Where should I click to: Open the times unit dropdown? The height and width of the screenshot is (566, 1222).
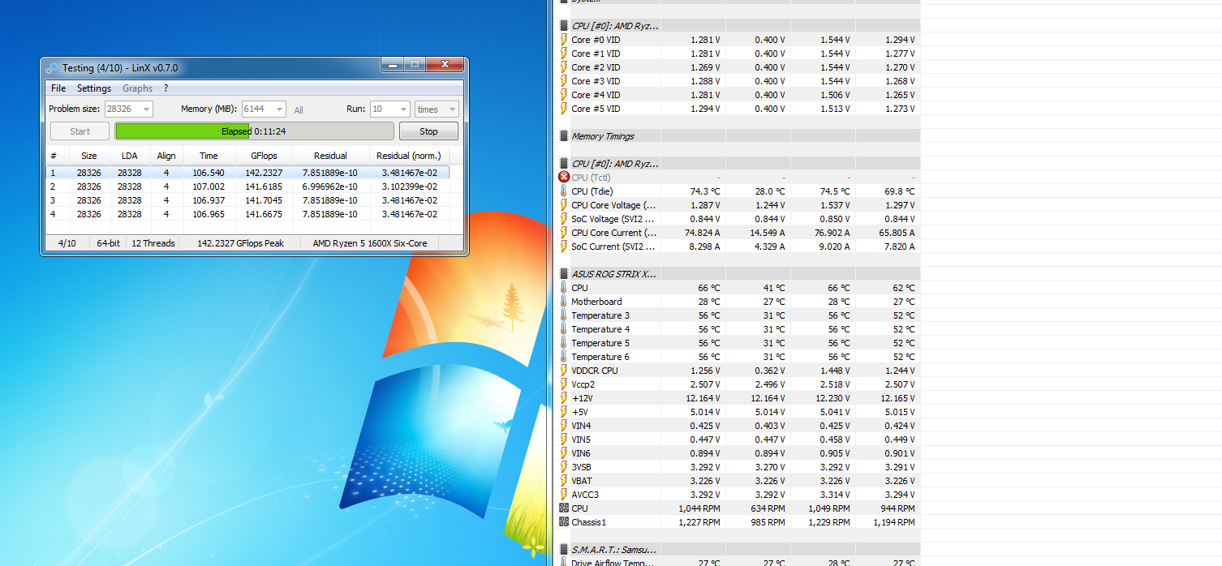pos(437,109)
